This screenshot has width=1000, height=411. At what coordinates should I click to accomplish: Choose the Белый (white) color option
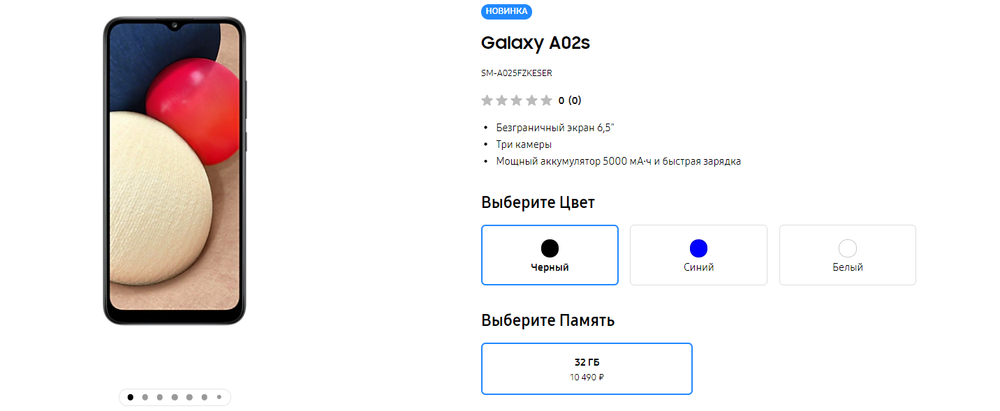(x=847, y=255)
